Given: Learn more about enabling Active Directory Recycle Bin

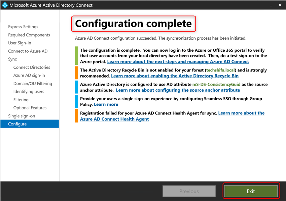Looking at the screenshot, I should [174, 76].
